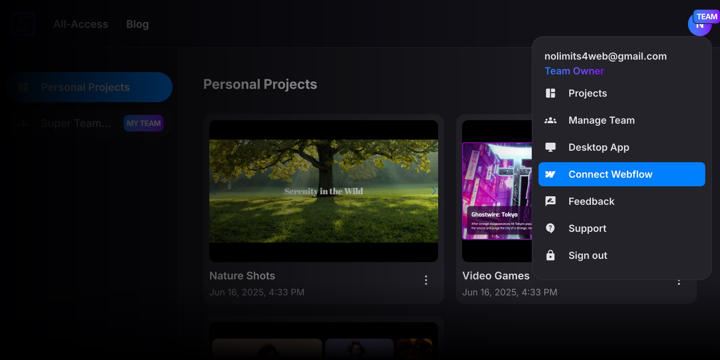Click the Team Owner label
The width and height of the screenshot is (720, 360).
[x=574, y=71]
